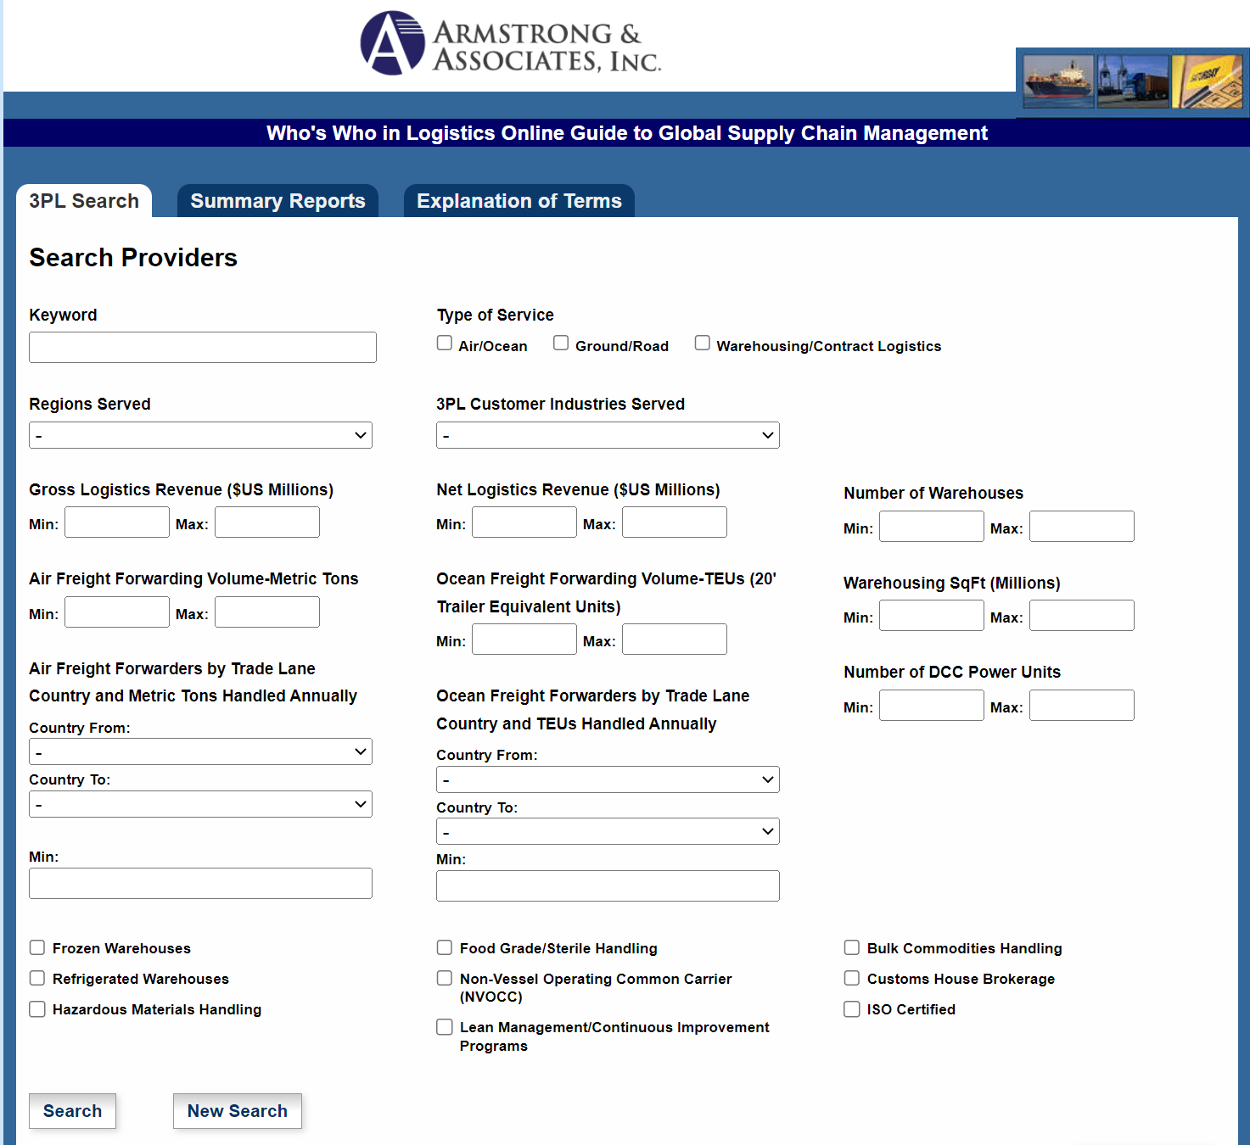This screenshot has width=1250, height=1145.
Task: Click the truck header image
Action: pos(1133,81)
